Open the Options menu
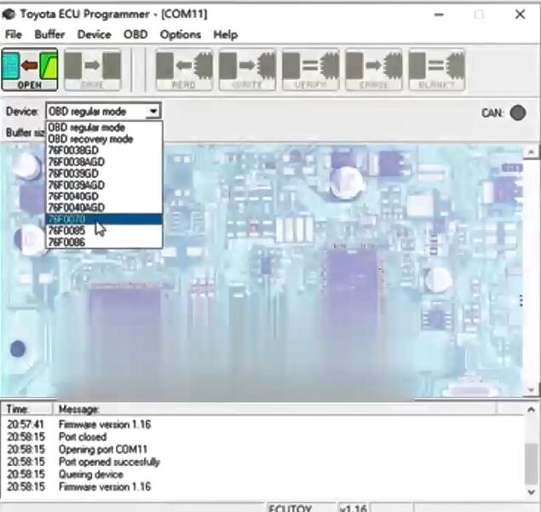This screenshot has height=512, width=541. [180, 34]
